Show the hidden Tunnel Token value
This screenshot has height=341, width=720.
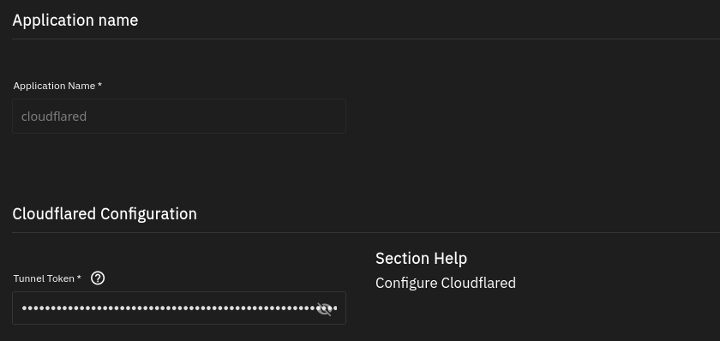click(x=324, y=308)
